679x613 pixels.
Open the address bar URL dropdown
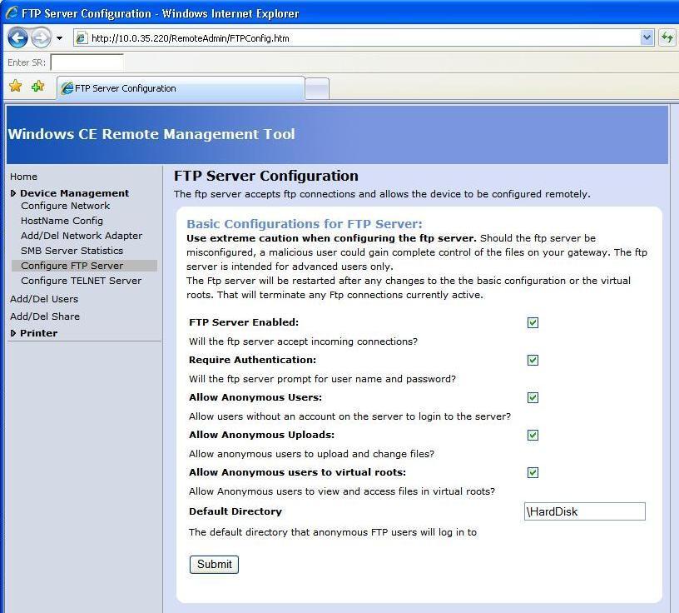647,37
